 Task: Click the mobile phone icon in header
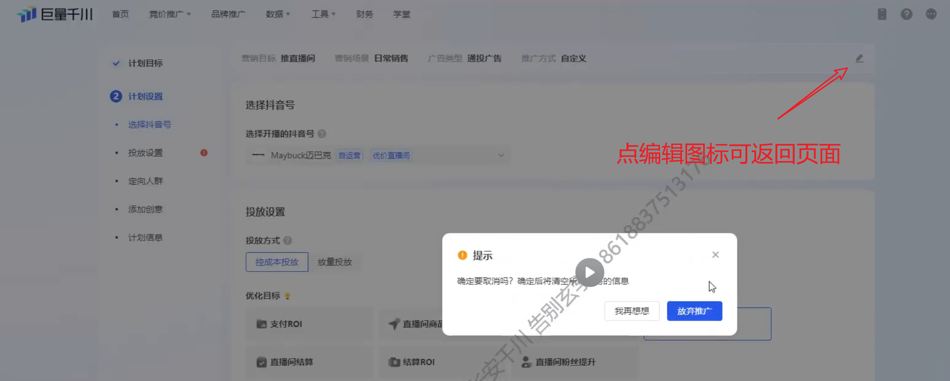click(882, 14)
